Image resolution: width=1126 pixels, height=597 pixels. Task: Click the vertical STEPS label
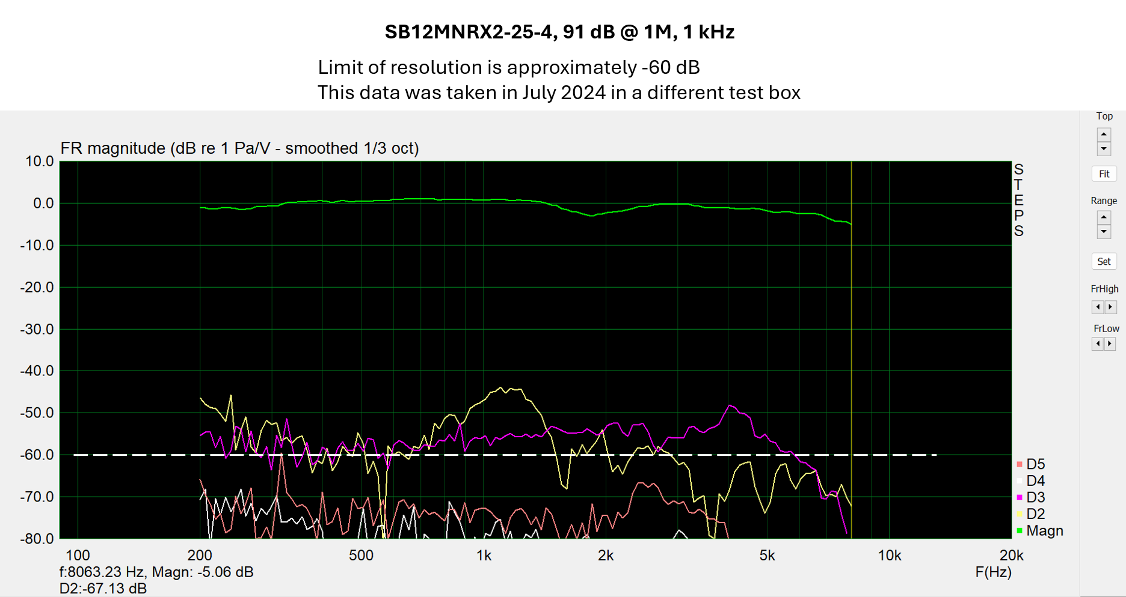coord(1018,200)
